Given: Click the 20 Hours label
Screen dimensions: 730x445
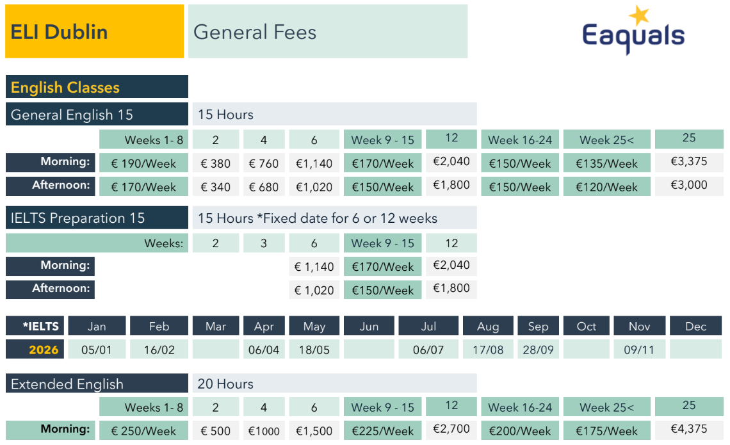Looking at the screenshot, I should point(225,384).
